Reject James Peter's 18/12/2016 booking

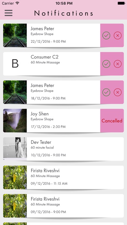click(x=118, y=92)
